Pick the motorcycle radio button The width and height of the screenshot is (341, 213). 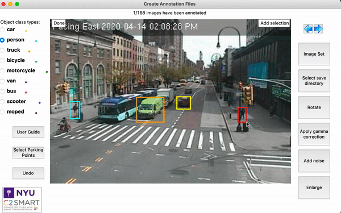pos(2,70)
